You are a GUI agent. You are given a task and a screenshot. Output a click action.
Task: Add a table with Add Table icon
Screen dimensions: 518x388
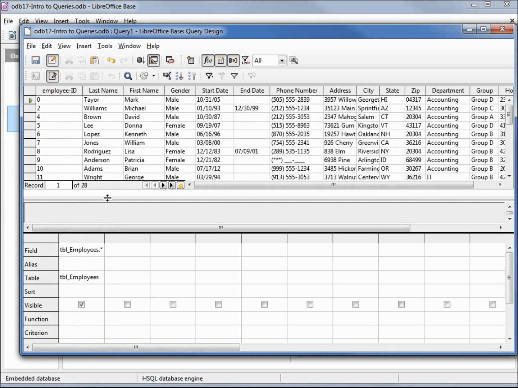[x=191, y=60]
